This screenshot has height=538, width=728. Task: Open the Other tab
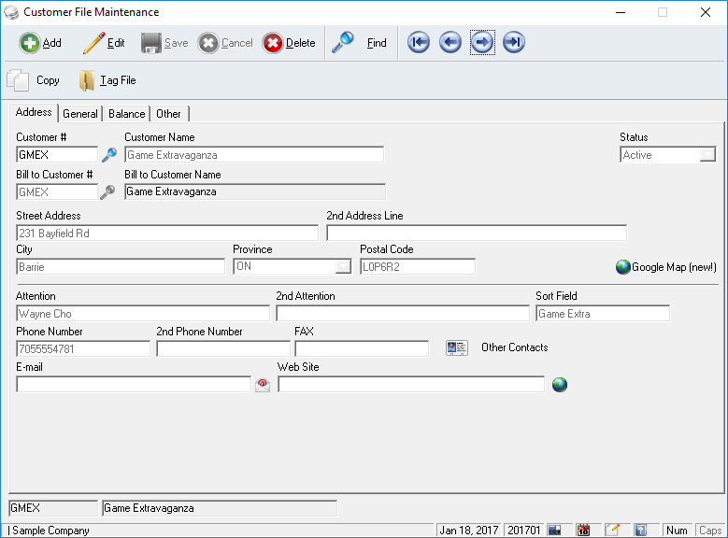pos(169,114)
